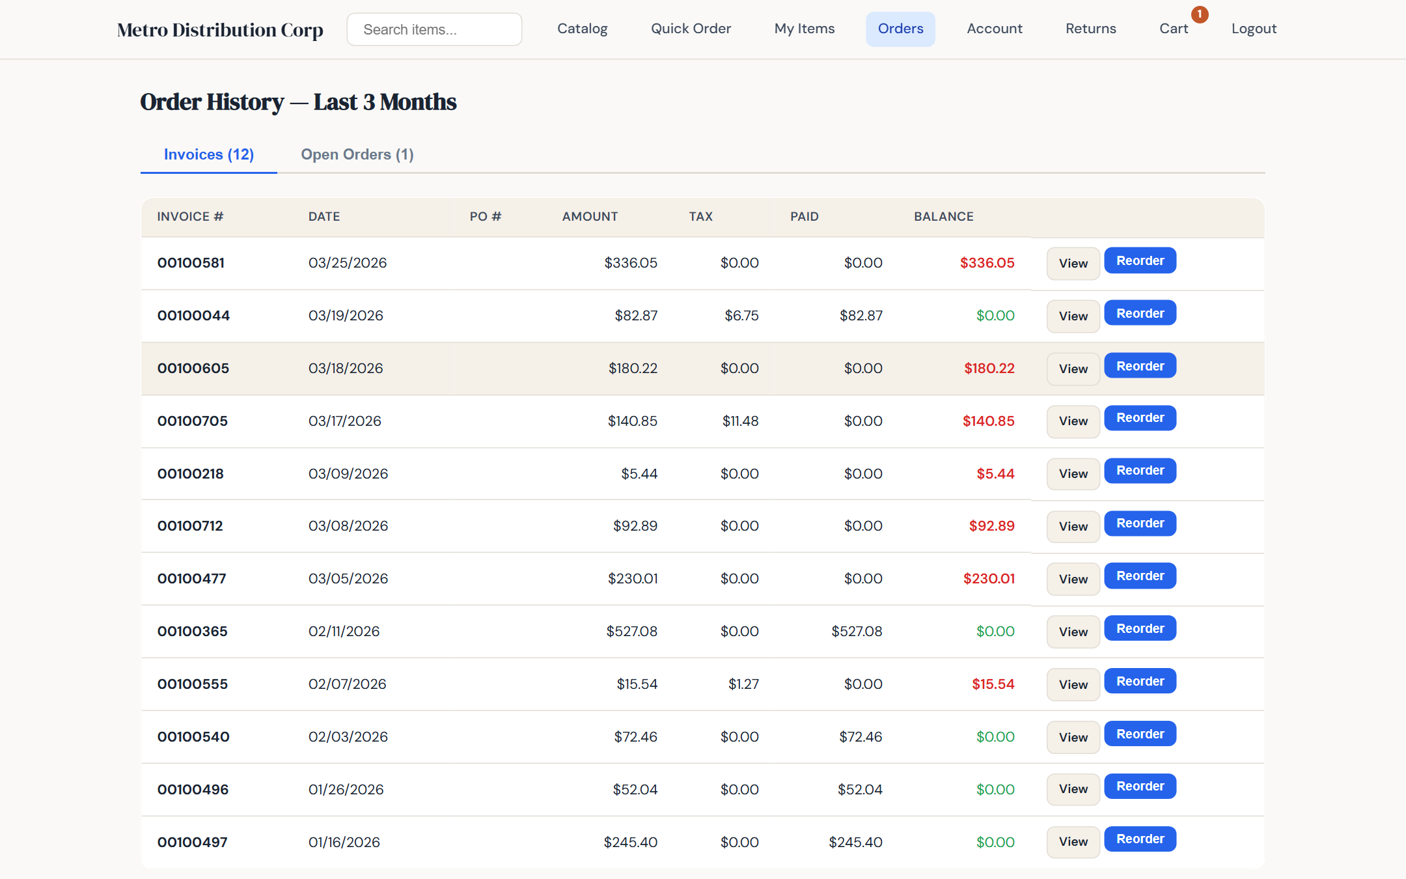Navigate to the Catalog section
This screenshot has height=879, width=1406.
[x=582, y=29]
